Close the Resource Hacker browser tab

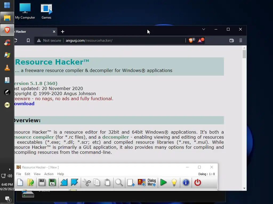click(x=54, y=32)
